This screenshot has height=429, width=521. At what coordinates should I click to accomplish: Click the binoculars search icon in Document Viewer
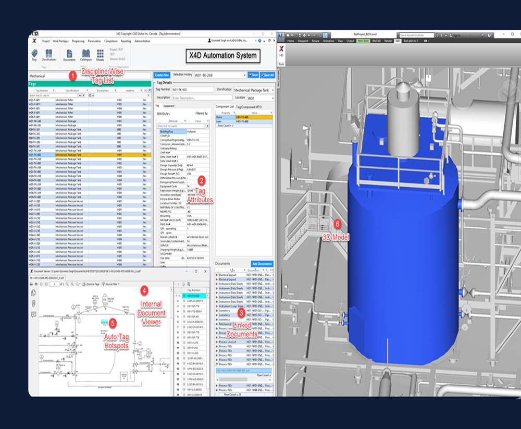point(36,284)
